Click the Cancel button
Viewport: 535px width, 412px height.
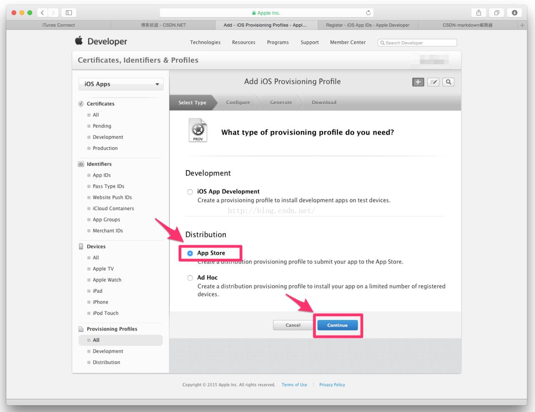[x=293, y=325]
